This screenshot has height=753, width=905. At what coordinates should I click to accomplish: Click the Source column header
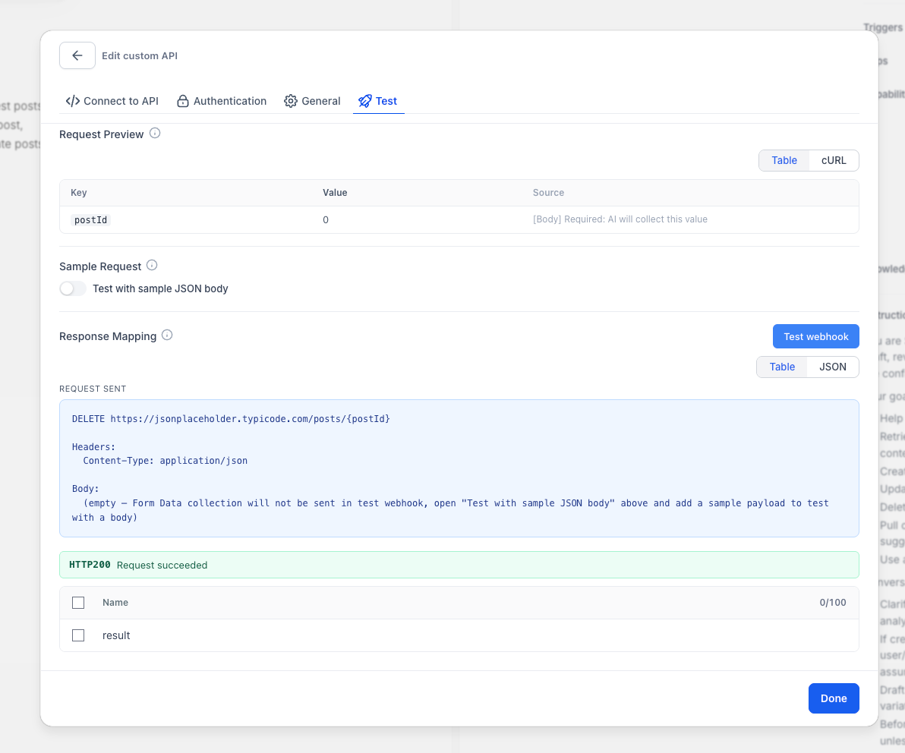point(548,193)
